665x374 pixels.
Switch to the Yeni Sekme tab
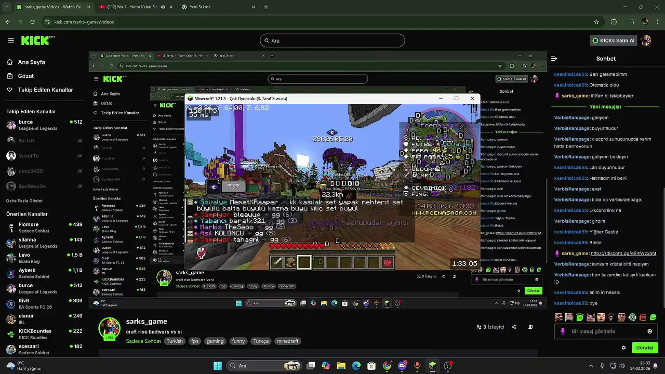(x=218, y=7)
